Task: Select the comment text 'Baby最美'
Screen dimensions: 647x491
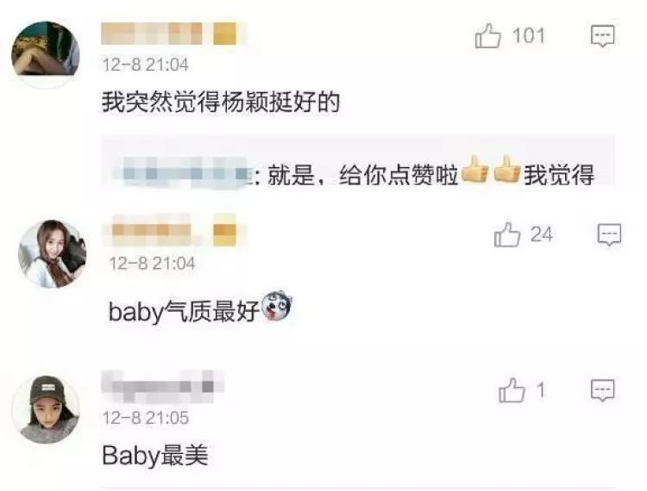Action: coord(155,456)
